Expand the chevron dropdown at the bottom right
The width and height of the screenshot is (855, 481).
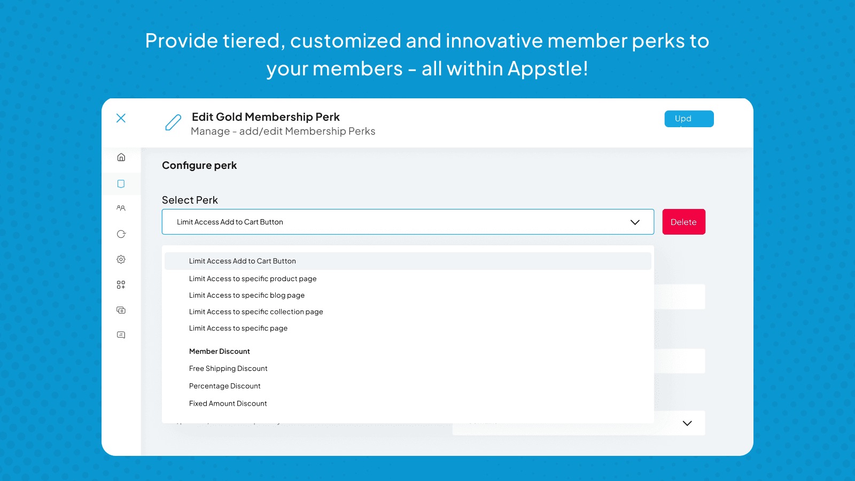(687, 423)
